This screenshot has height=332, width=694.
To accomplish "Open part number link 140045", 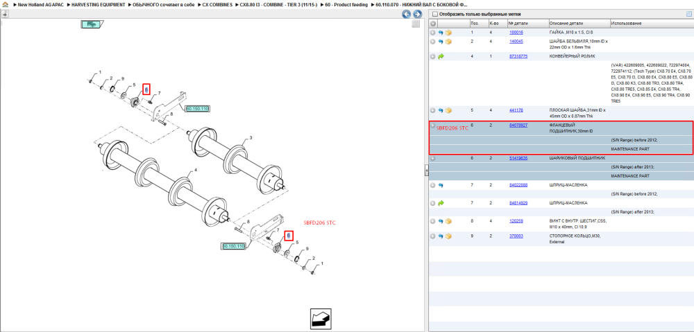I will [x=516, y=42].
